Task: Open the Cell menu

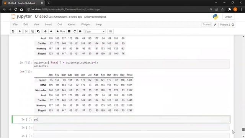Action: click(x=60, y=25)
